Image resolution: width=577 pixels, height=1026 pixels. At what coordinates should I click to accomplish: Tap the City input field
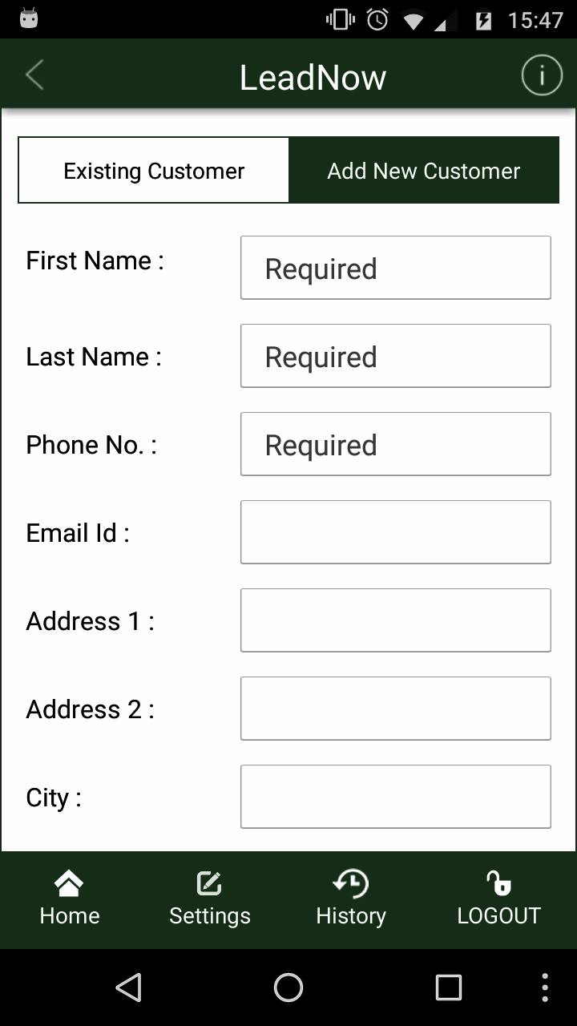[x=396, y=797]
